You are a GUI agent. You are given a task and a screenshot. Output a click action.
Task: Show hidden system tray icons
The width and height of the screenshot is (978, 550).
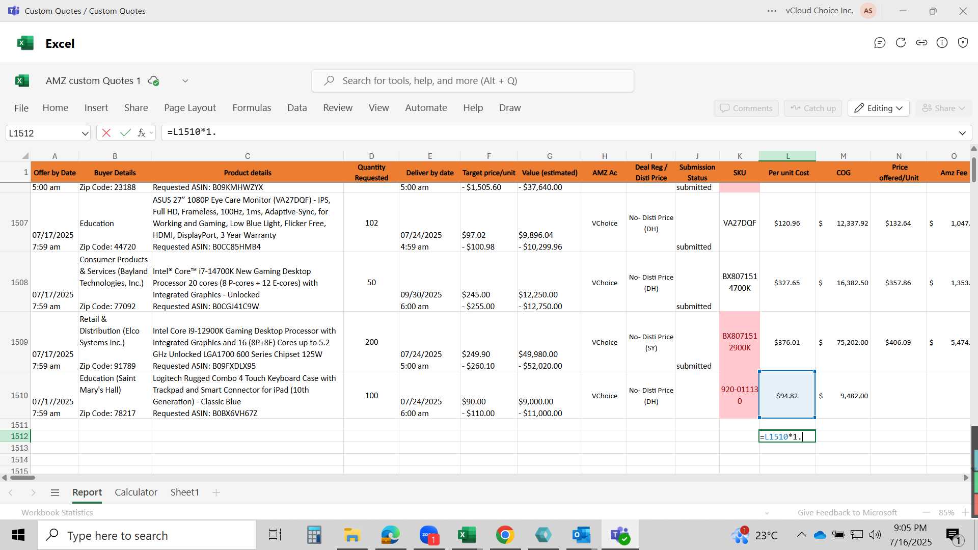click(x=801, y=535)
